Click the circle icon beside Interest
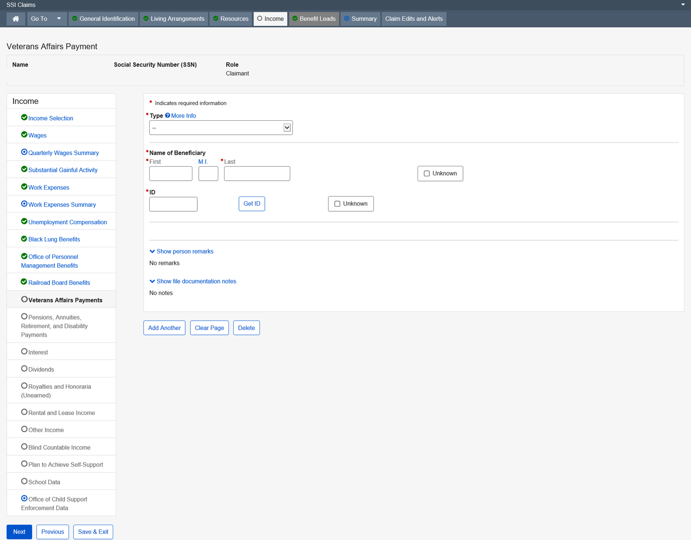The height and width of the screenshot is (540, 691). [24, 352]
